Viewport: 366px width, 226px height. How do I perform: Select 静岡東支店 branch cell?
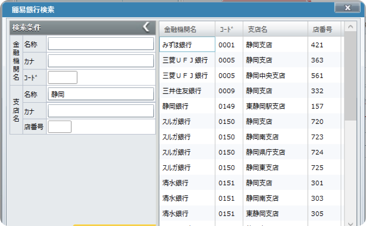coord(276,167)
